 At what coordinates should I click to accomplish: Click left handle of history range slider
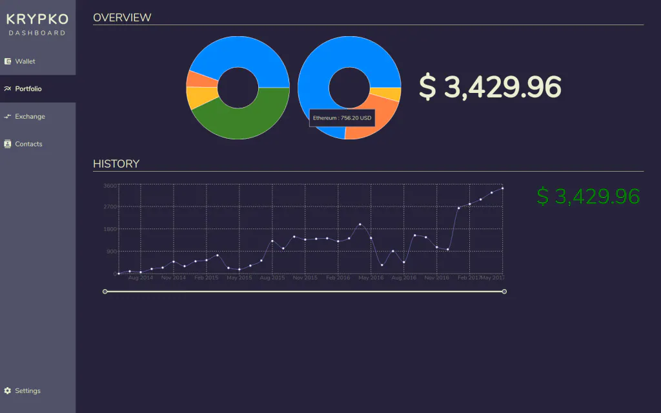(x=105, y=292)
